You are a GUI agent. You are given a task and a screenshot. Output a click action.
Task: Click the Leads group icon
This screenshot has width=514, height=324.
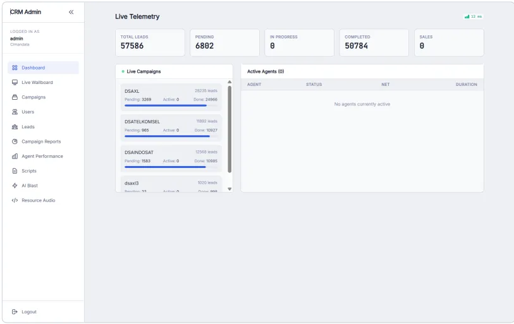coord(15,127)
